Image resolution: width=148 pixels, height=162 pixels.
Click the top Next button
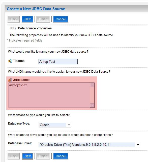[x=27, y=19]
